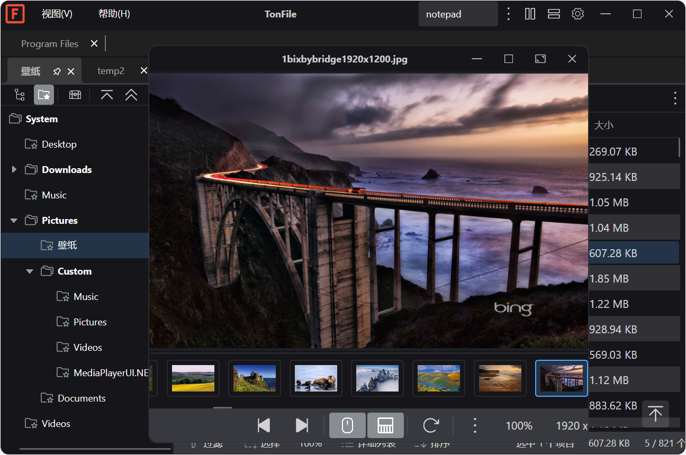Enter fullscreen mode for the image viewer
The width and height of the screenshot is (686, 455).
(x=540, y=59)
